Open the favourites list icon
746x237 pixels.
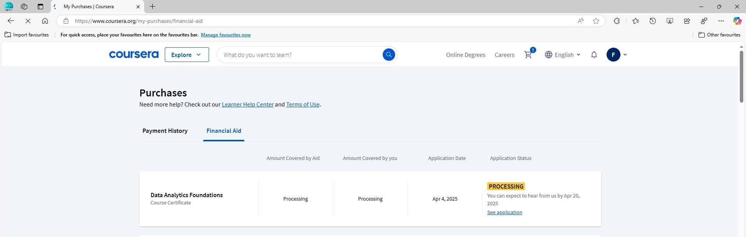click(x=636, y=21)
